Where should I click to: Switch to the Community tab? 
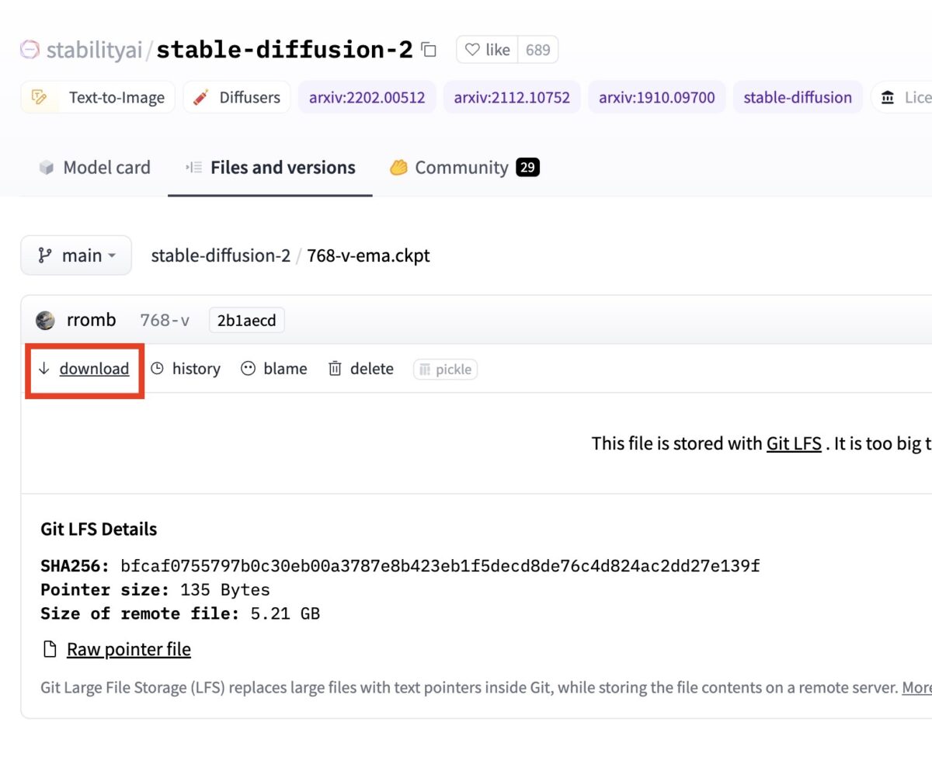click(464, 168)
